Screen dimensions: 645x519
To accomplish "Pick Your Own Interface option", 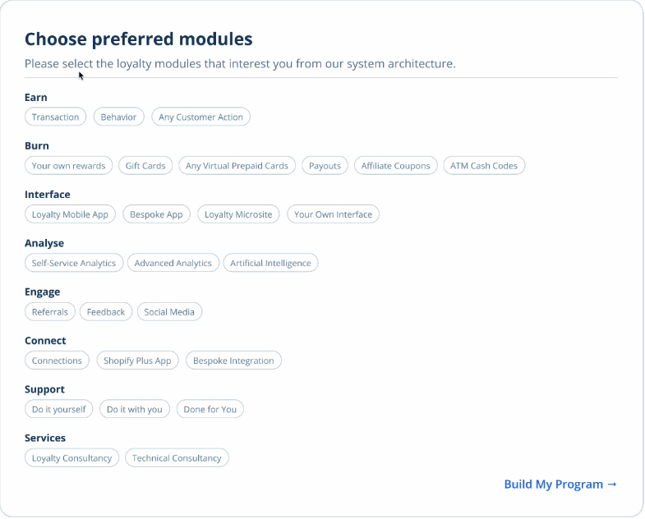I will [334, 214].
